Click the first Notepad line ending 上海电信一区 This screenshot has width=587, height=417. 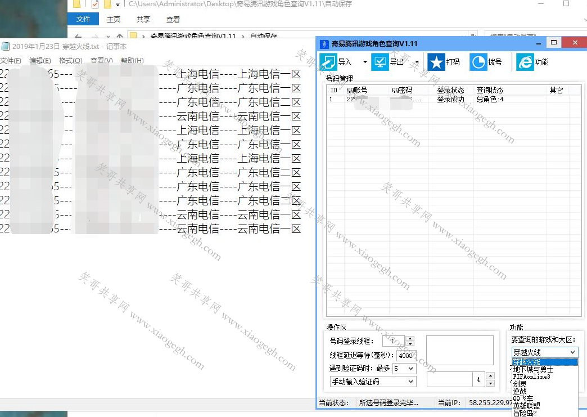pyautogui.click(x=151, y=74)
